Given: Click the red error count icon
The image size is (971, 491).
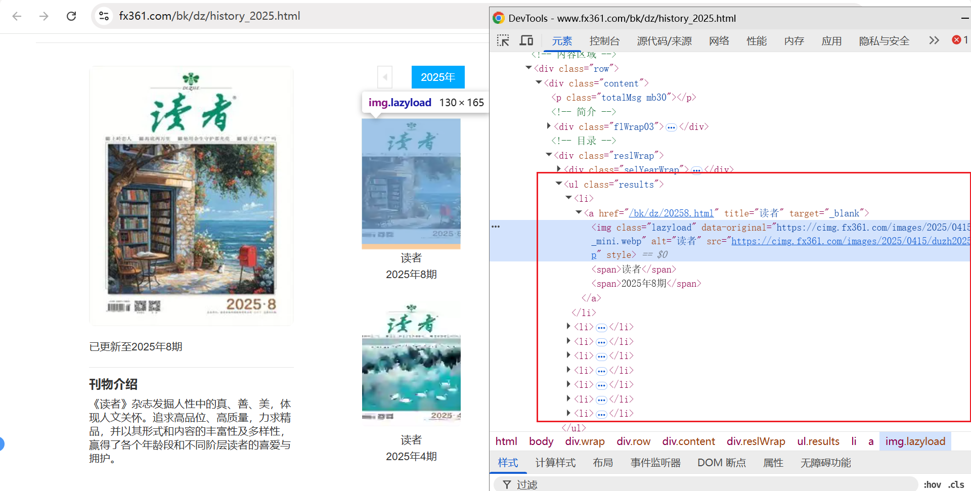Looking at the screenshot, I should [957, 40].
